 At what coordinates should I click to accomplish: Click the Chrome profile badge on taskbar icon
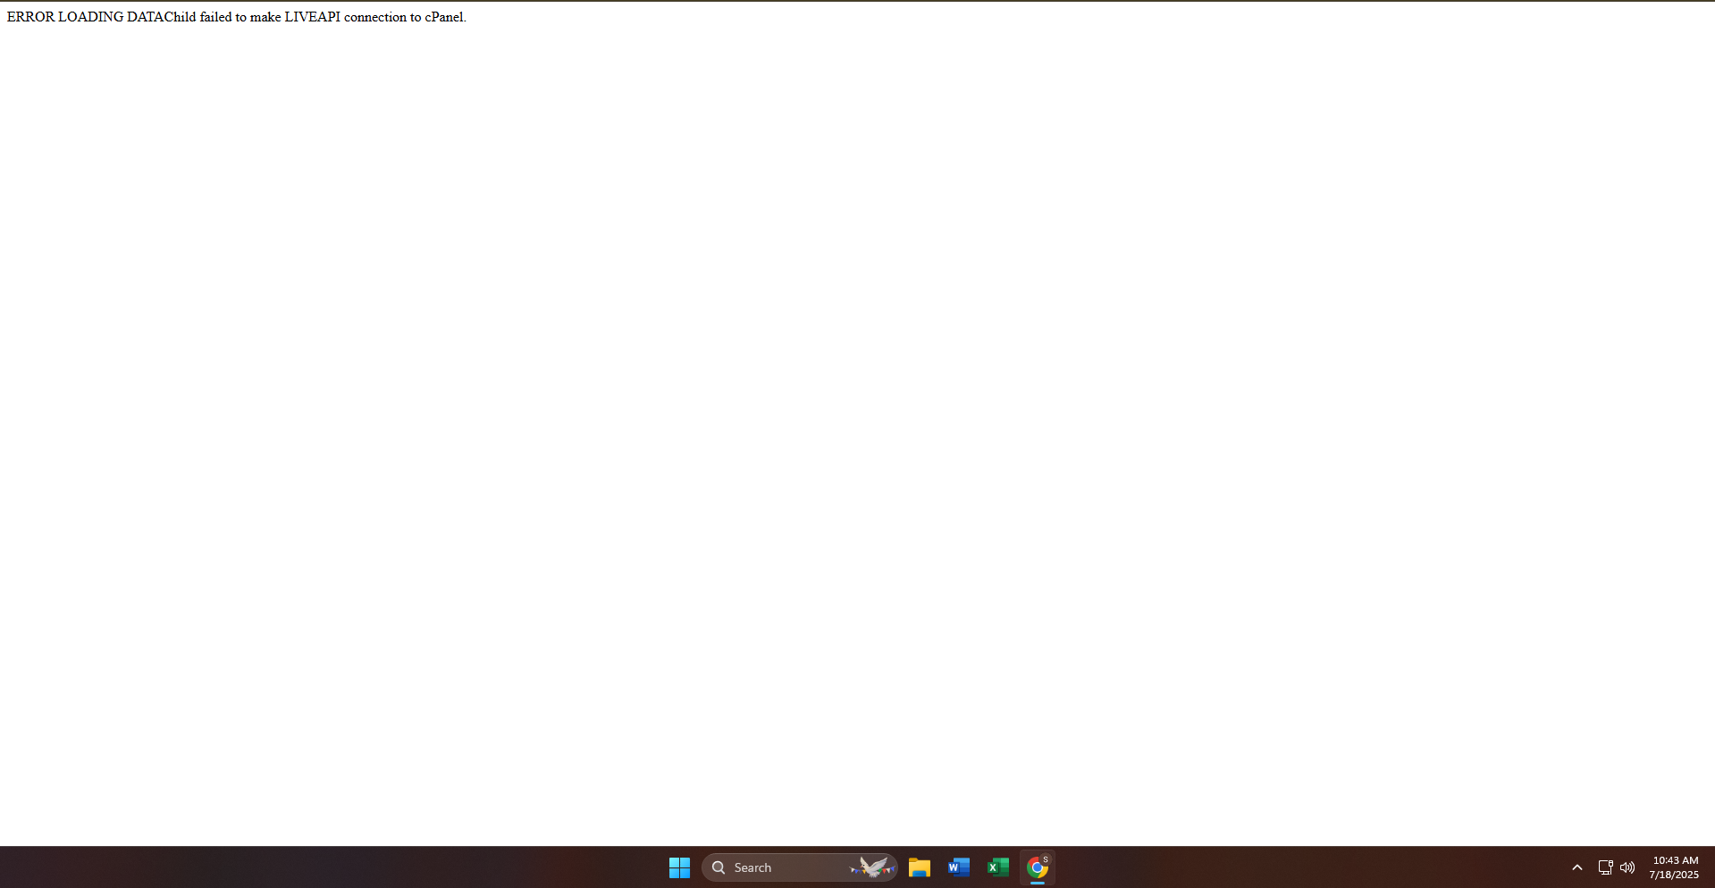tap(1046, 859)
